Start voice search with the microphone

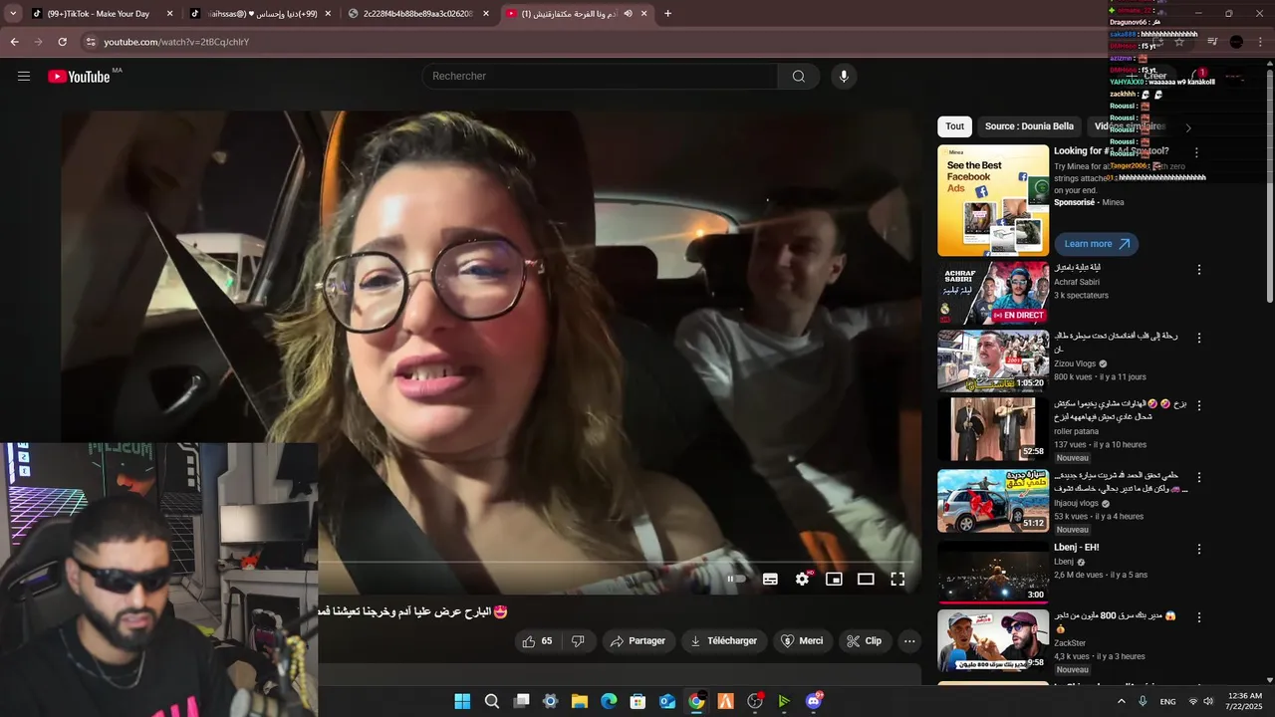click(844, 77)
